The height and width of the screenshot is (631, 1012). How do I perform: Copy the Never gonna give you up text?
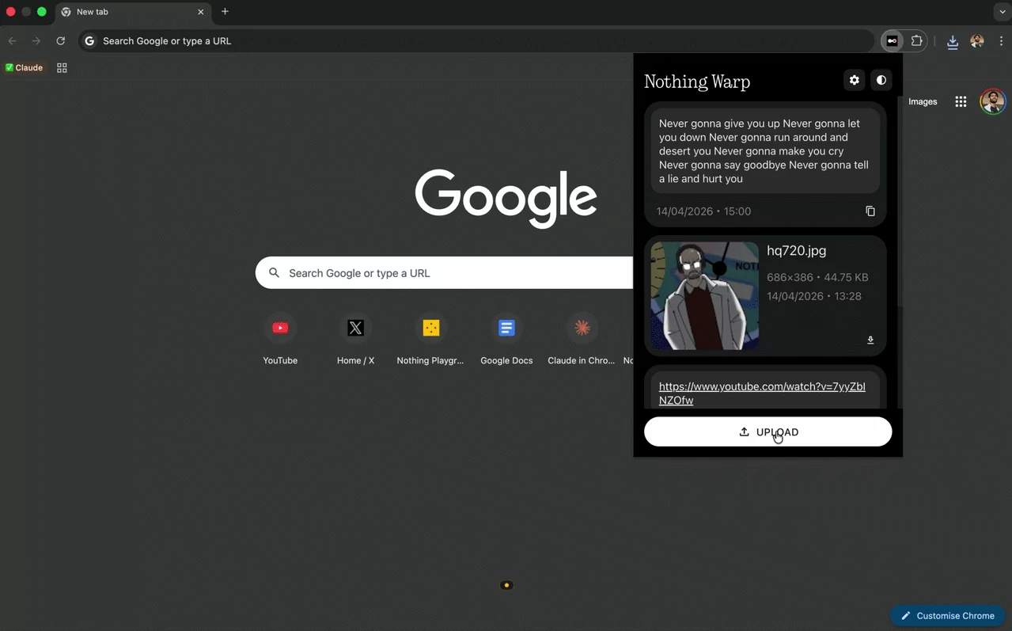point(870,211)
